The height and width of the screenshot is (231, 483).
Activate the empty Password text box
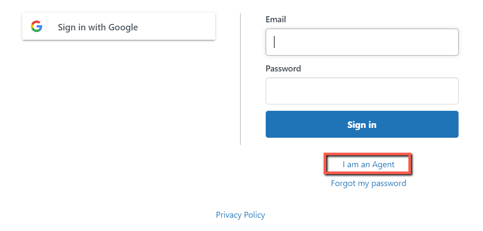[x=362, y=91]
